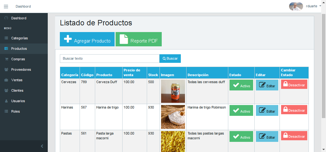
Task: Click the Buscar texto search field
Action: coord(110,59)
